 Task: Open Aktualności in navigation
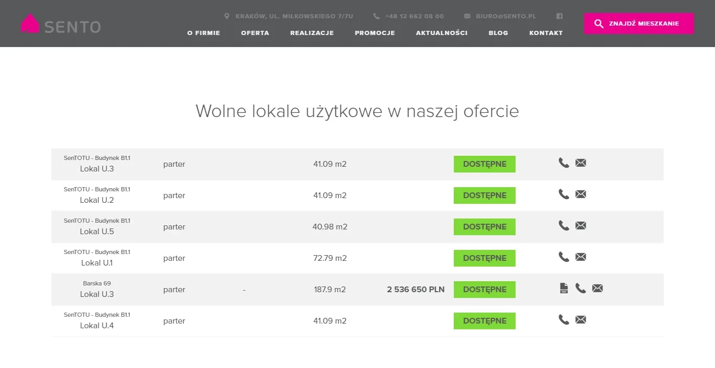tap(442, 33)
